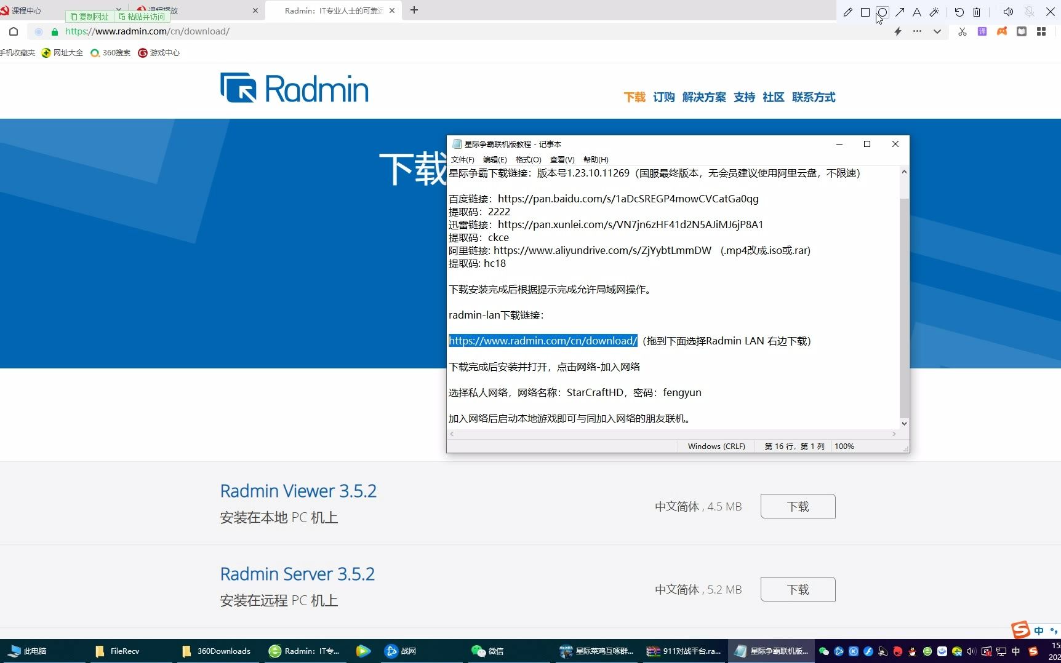Go to the 订购 navigation item
This screenshot has height=663, width=1061.
664,97
